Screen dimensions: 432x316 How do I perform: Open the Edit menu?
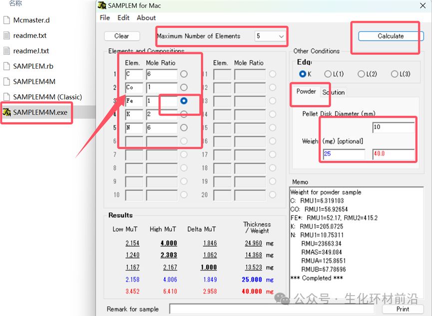(123, 18)
